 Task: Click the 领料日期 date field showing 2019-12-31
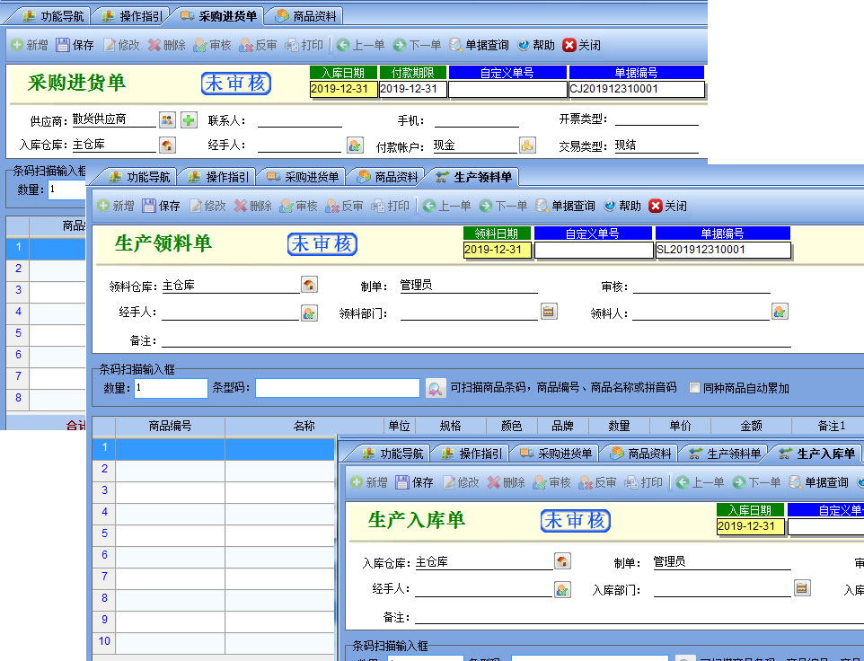492,250
